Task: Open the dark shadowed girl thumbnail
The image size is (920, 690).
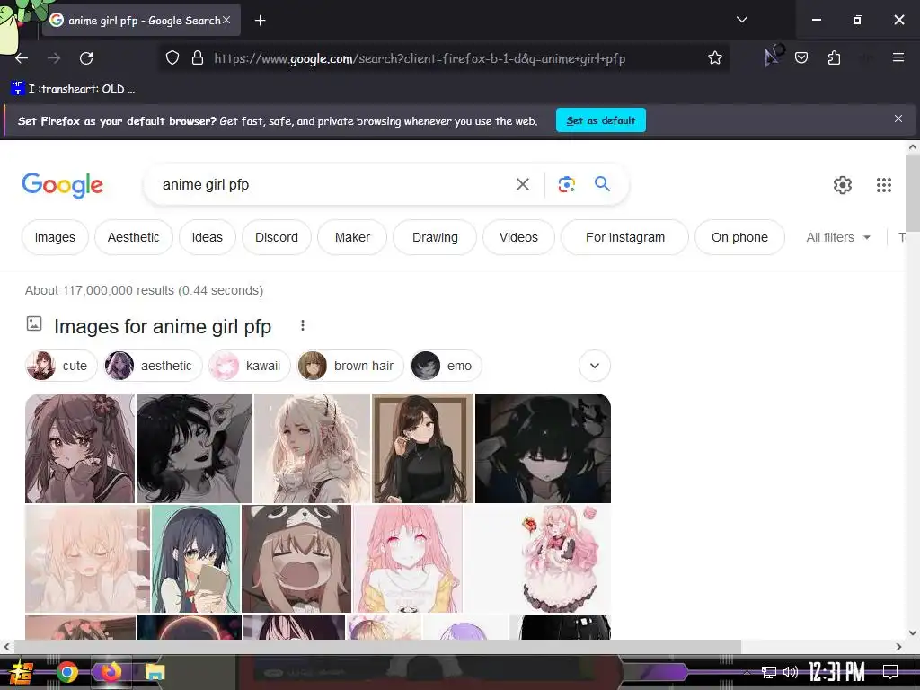Action: click(x=543, y=448)
